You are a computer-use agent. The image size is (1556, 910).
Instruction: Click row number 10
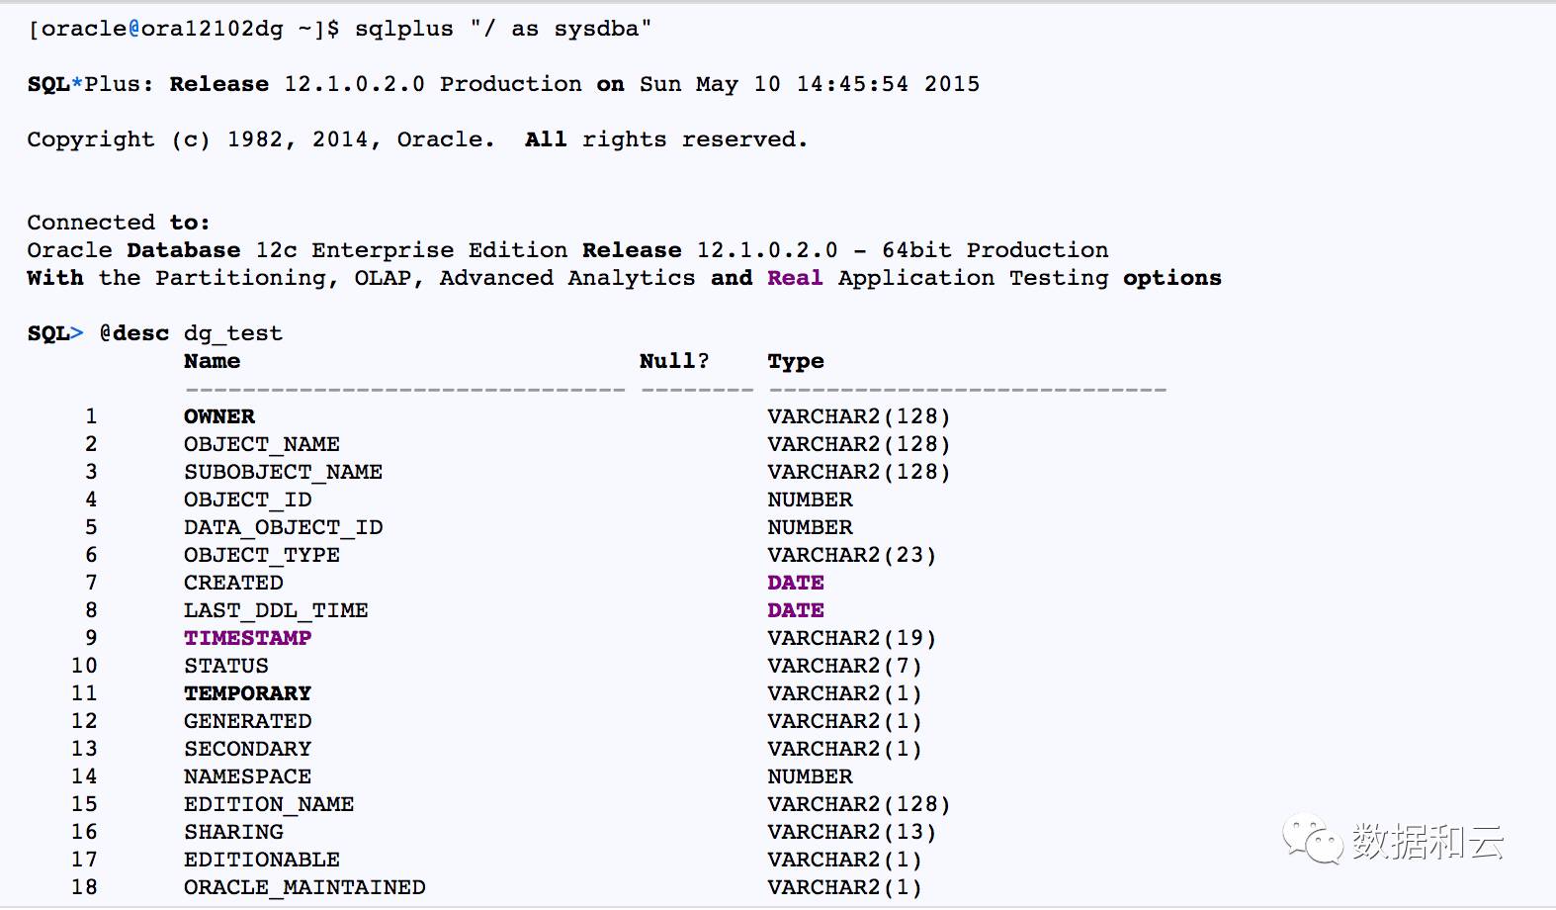84,666
